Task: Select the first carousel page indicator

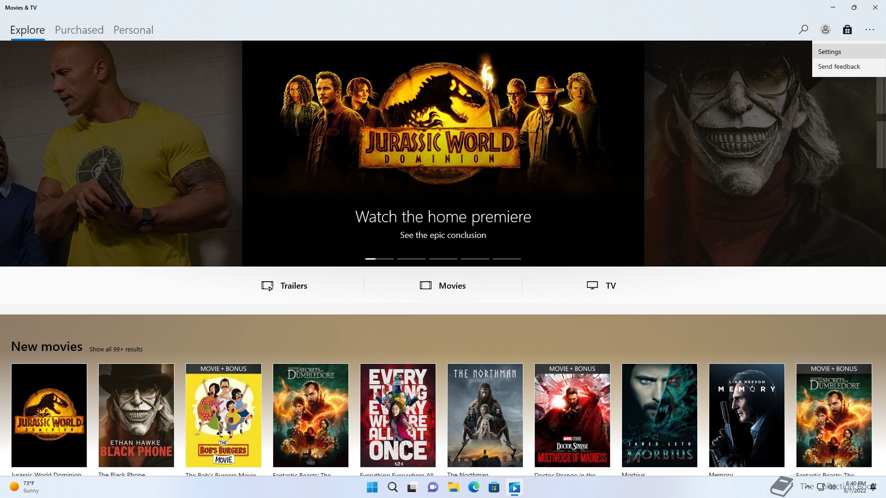Action: click(379, 259)
